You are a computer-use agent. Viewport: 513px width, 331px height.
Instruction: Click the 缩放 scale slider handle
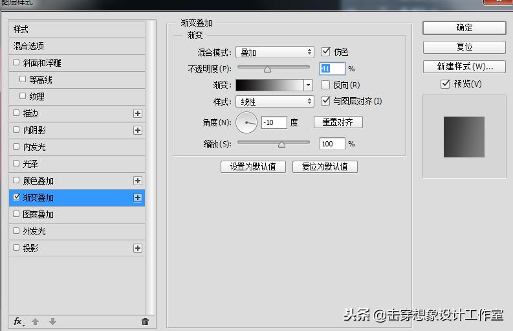[x=281, y=144]
